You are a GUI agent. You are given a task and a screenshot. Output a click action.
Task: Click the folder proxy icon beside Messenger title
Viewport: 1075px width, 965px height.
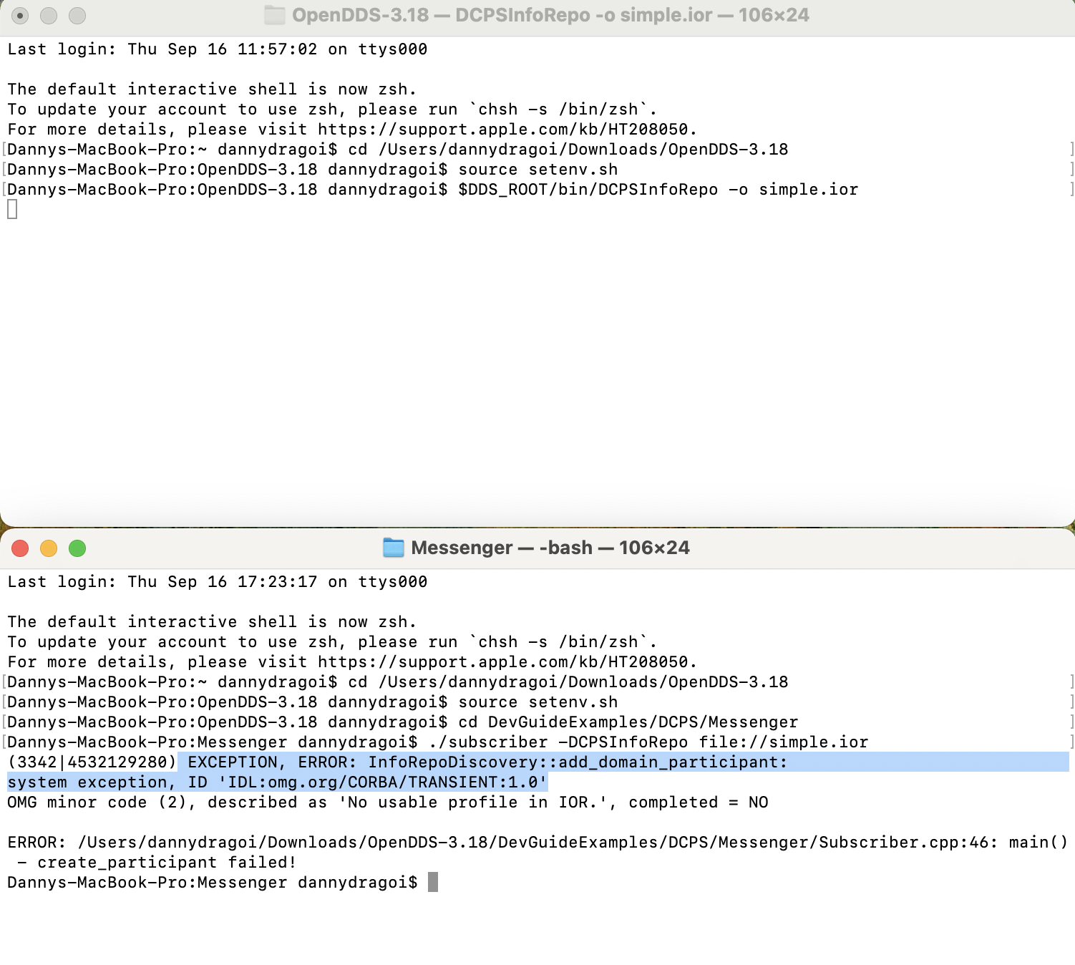(394, 548)
